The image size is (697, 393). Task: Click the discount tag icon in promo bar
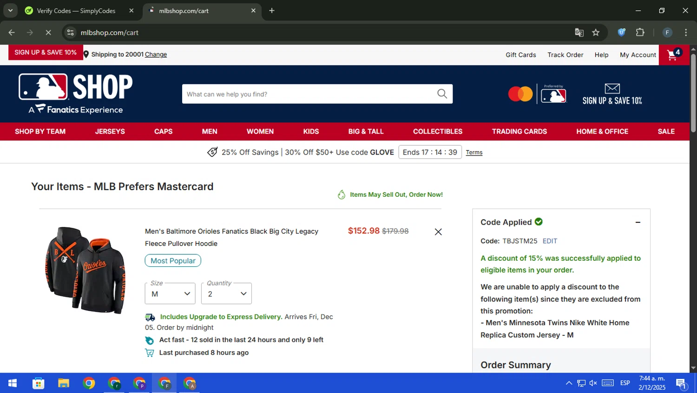tap(212, 152)
